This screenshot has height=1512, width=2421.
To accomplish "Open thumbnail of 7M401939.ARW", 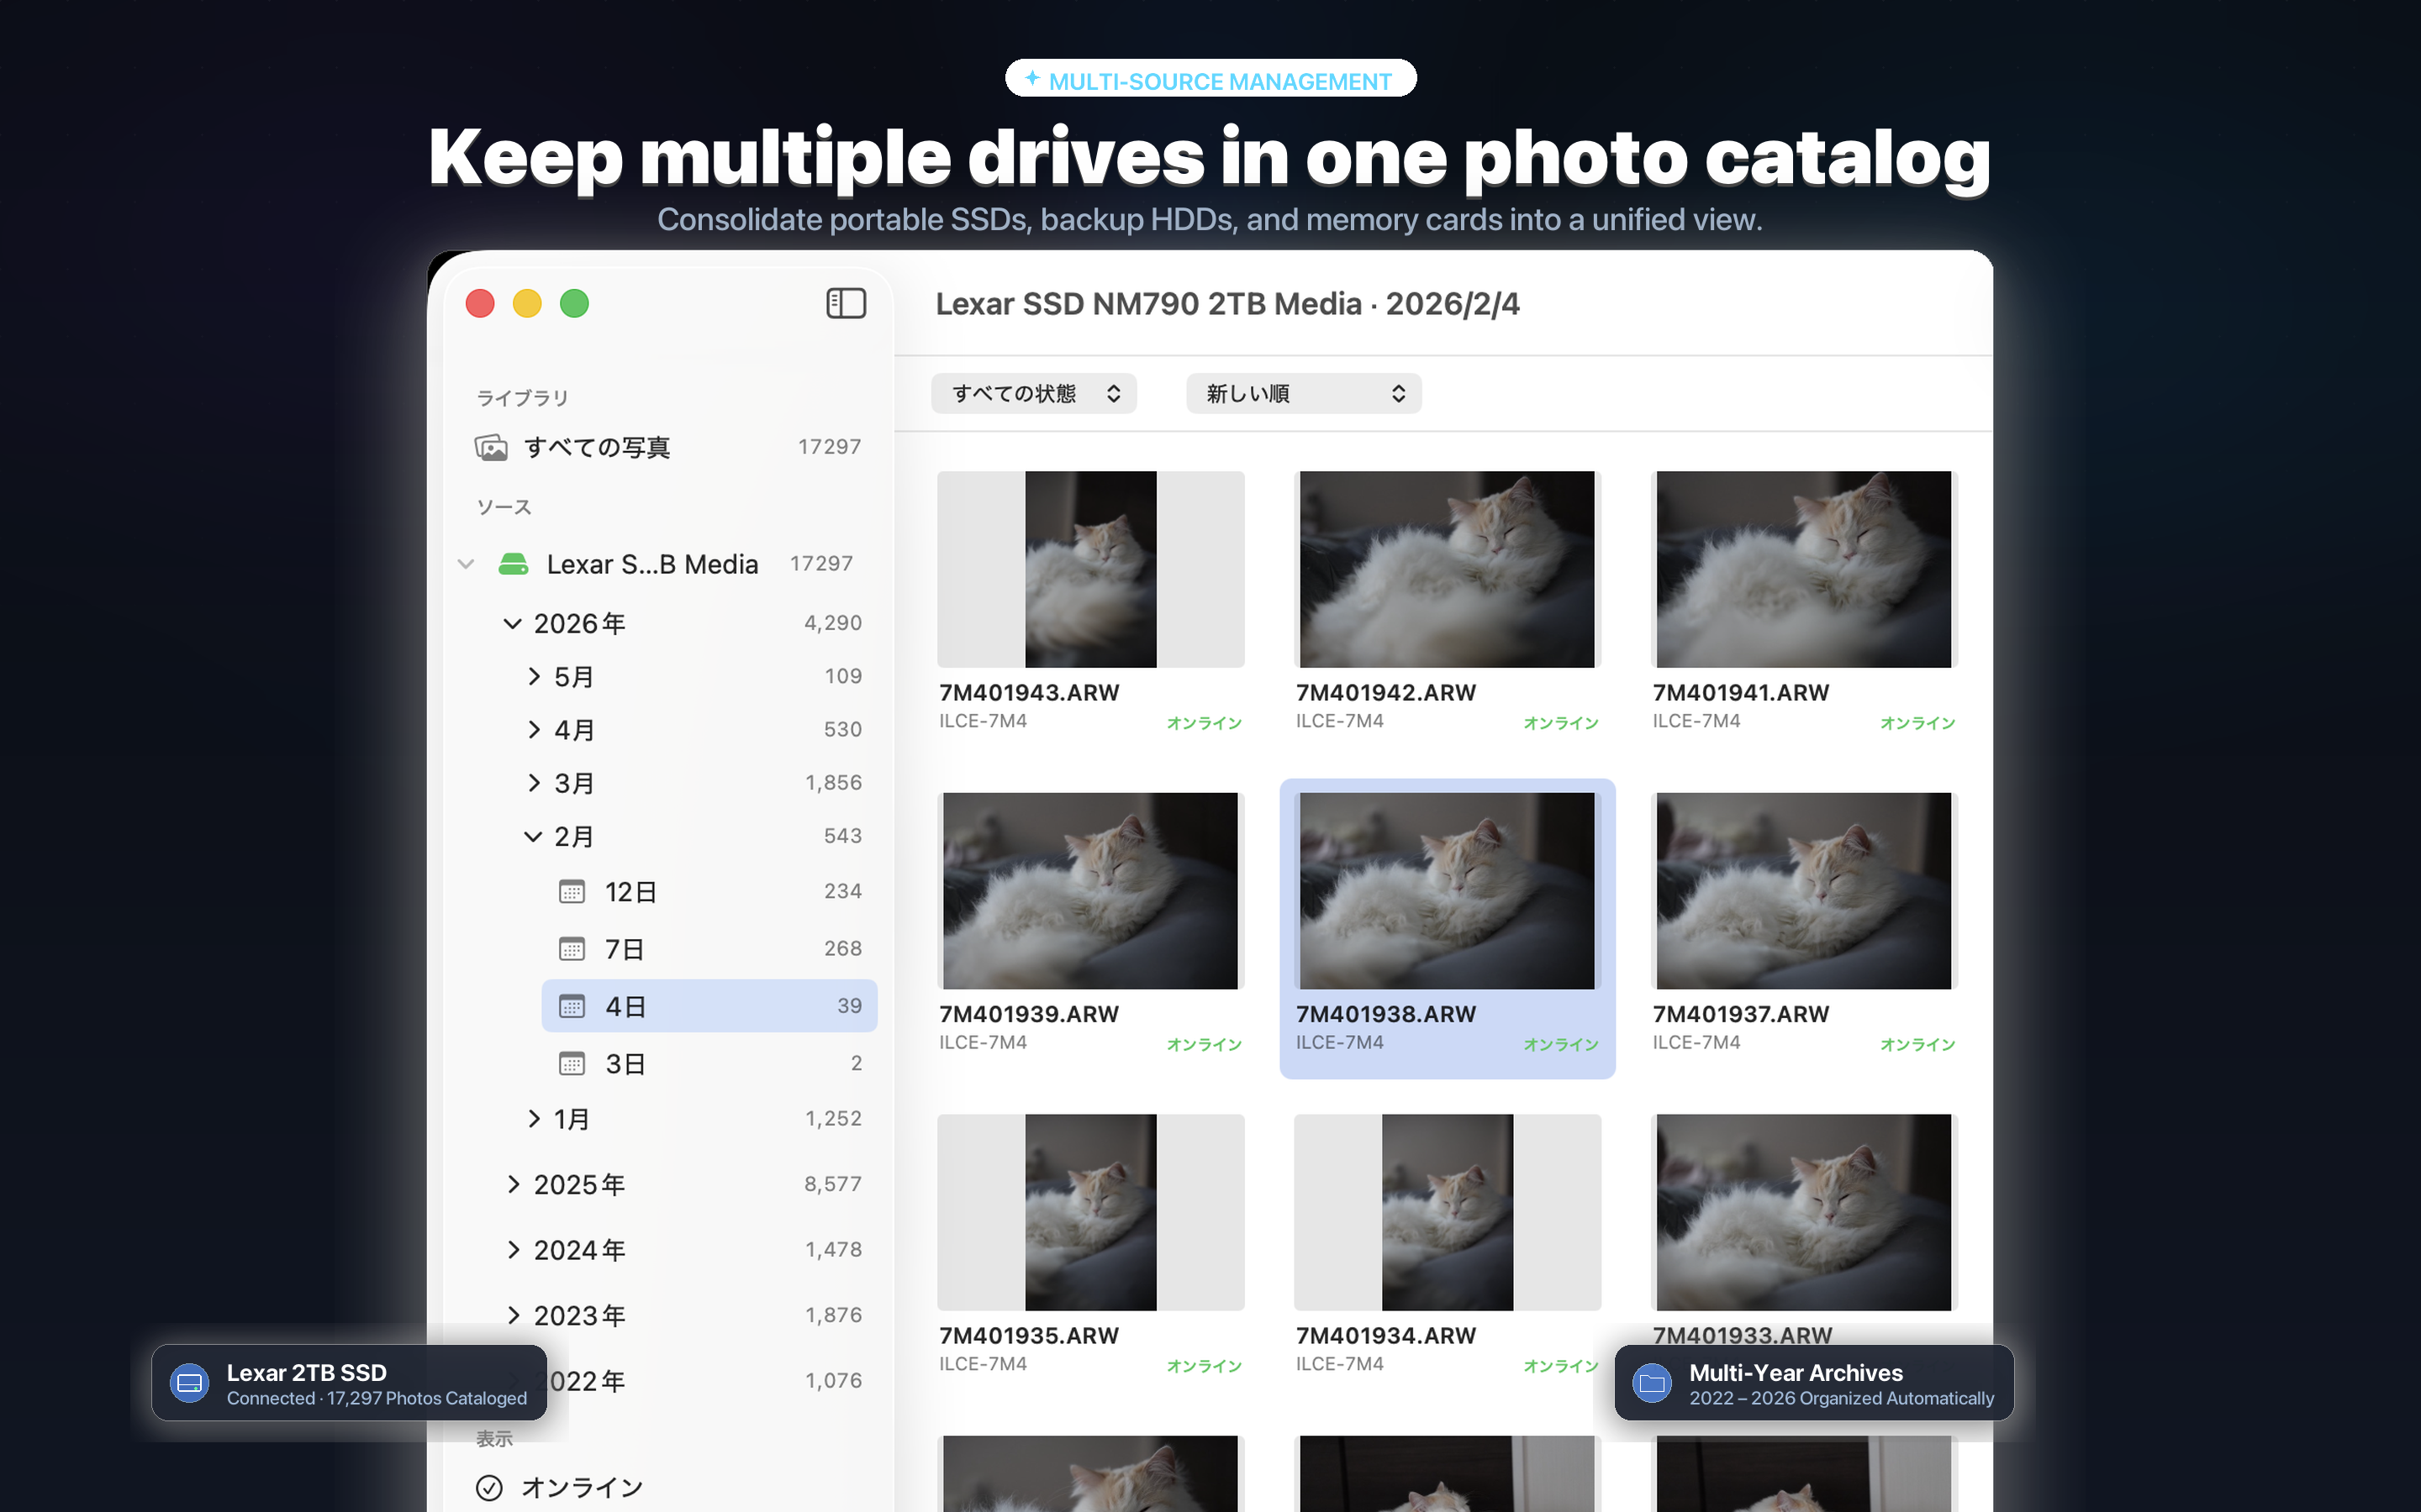I will click(x=1090, y=891).
